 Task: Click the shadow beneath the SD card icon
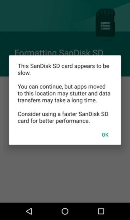pos(105,40)
